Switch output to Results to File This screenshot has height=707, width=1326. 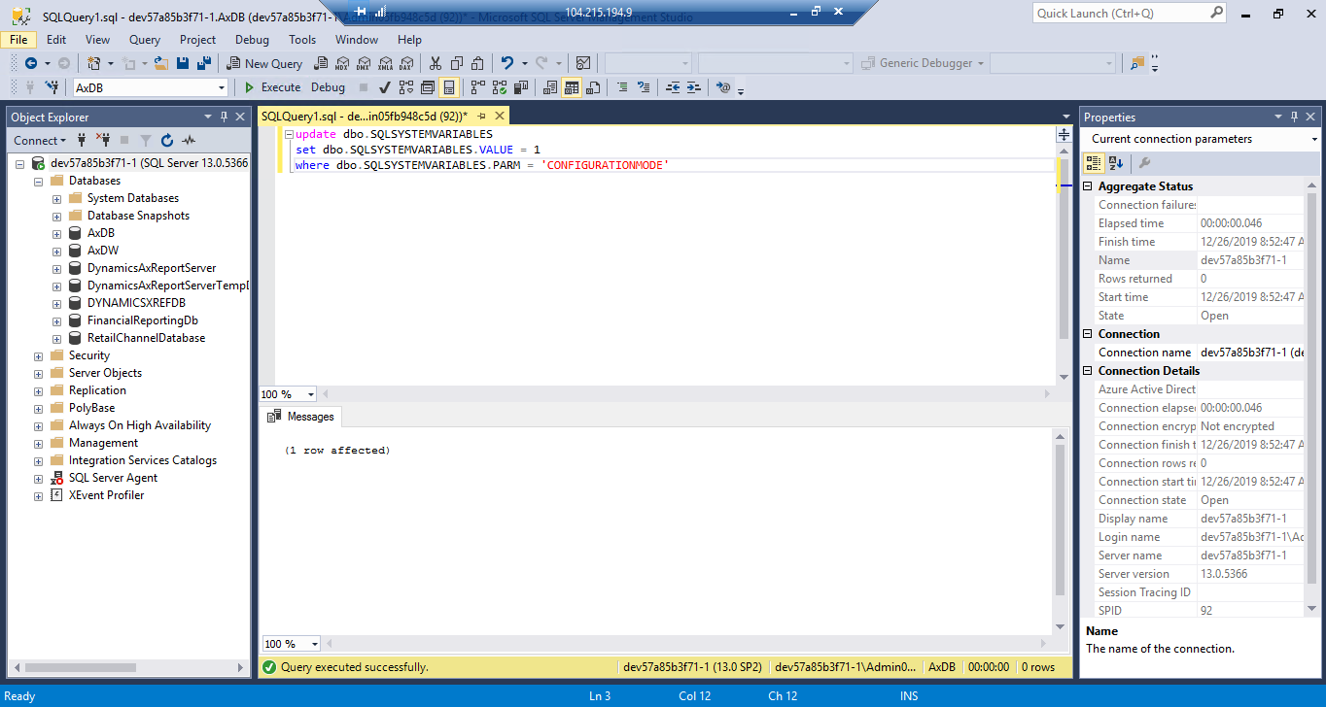point(593,87)
